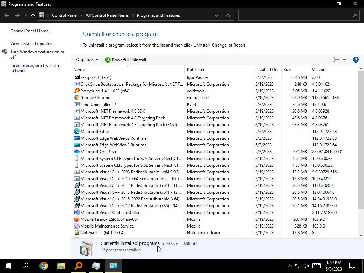Click the 7-Zip program icon

click(77, 77)
